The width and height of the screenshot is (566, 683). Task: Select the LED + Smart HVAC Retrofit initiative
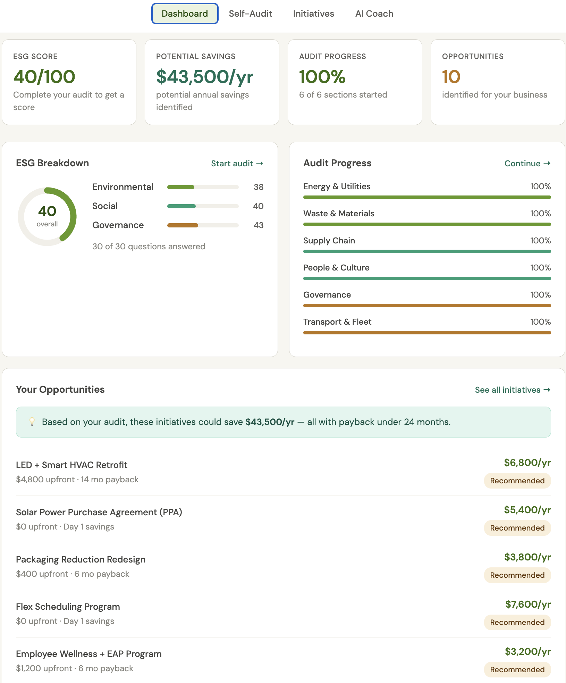coord(283,472)
